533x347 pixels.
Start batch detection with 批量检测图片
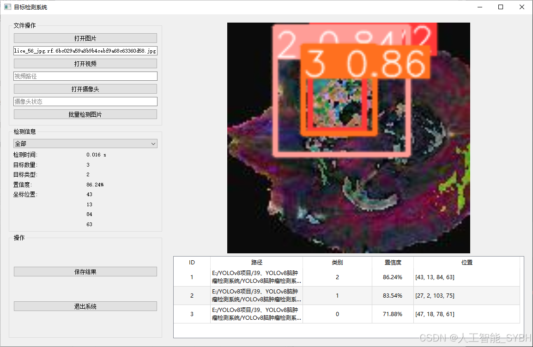[85, 114]
